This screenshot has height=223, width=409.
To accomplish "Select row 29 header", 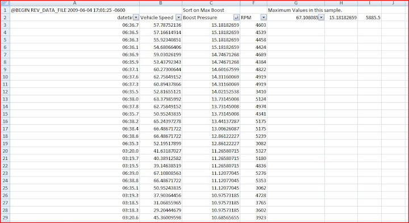I will pos(5,217).
